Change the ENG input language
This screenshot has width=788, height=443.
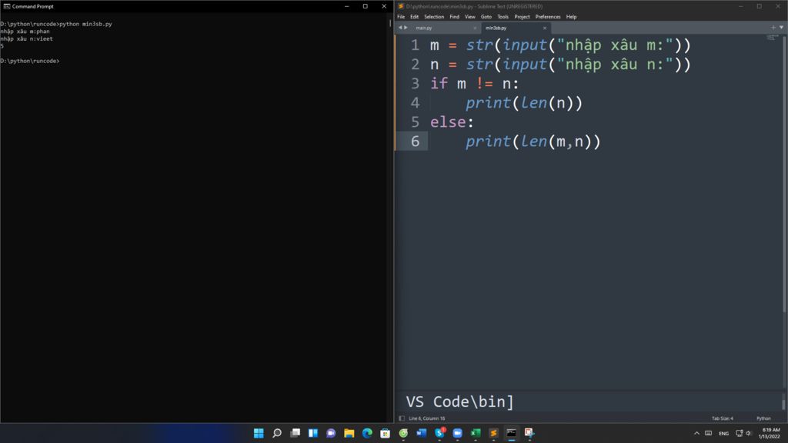pos(723,434)
